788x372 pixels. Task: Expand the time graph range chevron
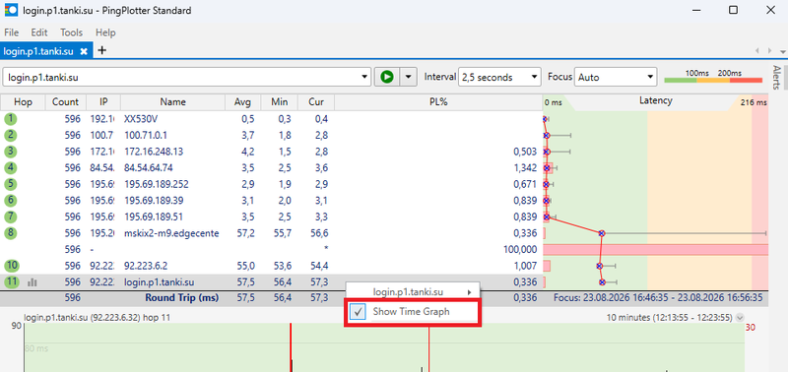tap(740, 317)
